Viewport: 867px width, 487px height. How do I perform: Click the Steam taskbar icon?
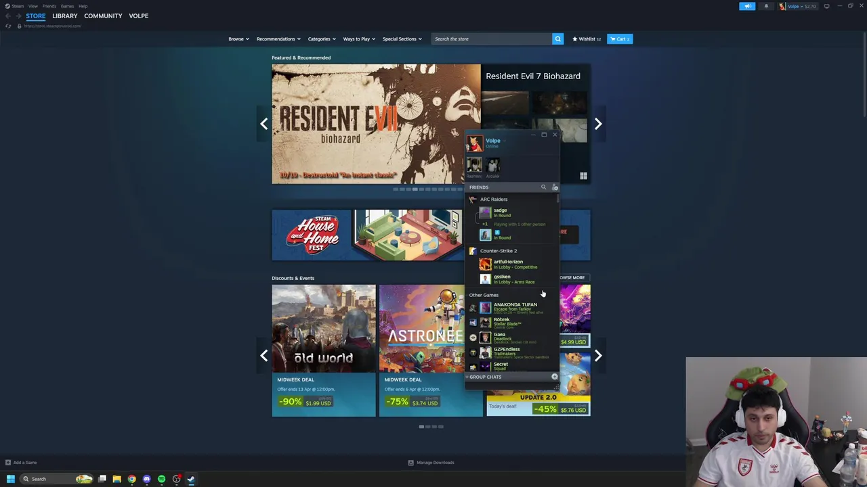[x=191, y=479]
